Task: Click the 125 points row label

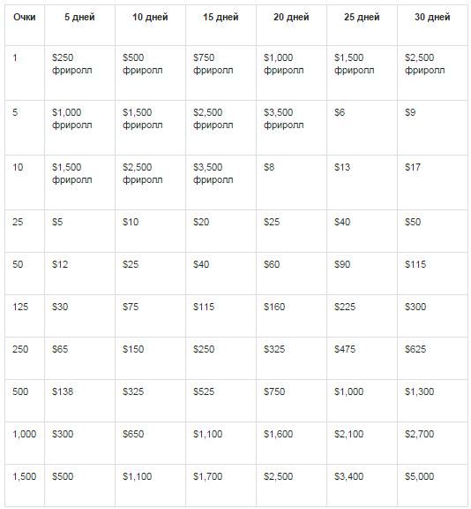Action: tap(25, 315)
